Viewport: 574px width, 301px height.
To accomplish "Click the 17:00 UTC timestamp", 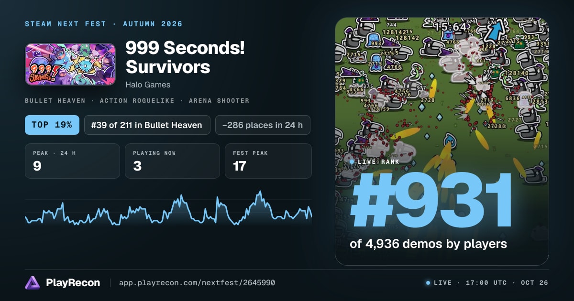I will coord(486,283).
